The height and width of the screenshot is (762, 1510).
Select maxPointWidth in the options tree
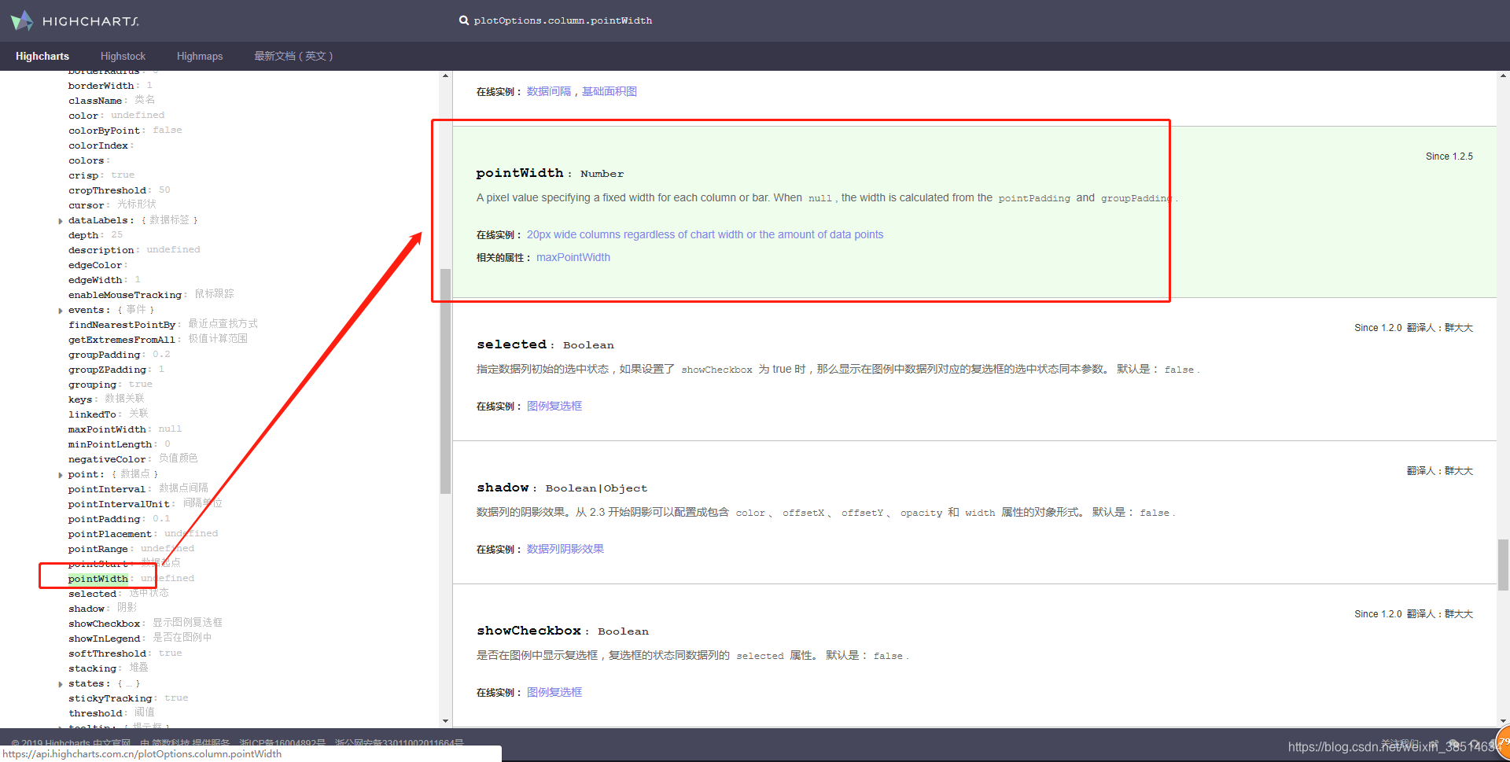[107, 429]
